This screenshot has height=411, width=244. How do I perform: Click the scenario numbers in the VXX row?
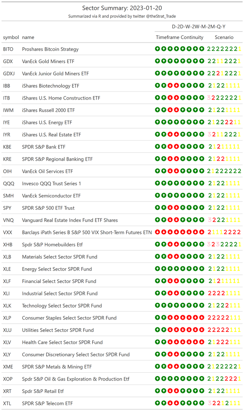[224, 232]
